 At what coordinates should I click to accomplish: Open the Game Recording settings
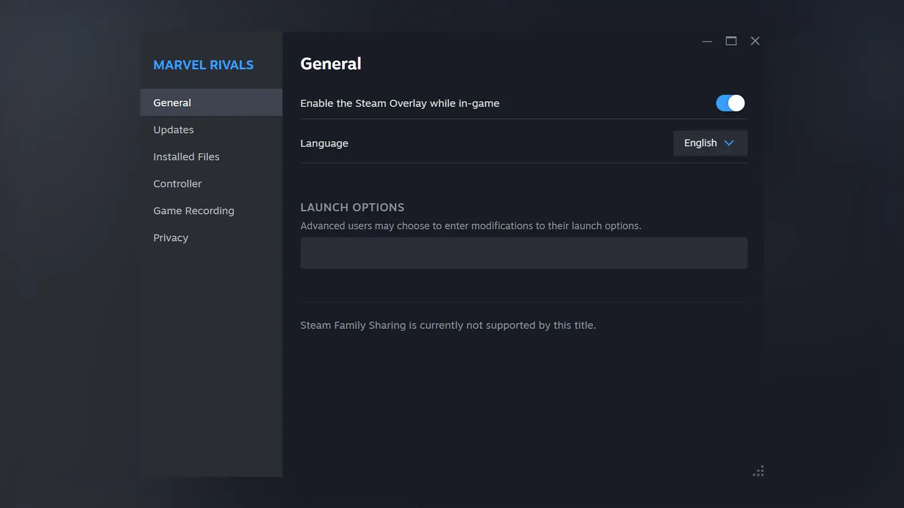coord(193,211)
